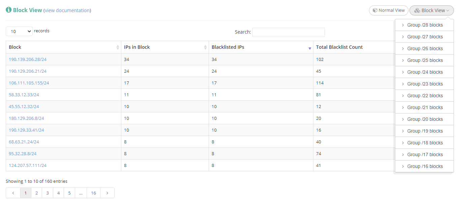Select Group /28 blocks
Image resolution: width=460 pixels, height=207 pixels.
tap(425, 25)
